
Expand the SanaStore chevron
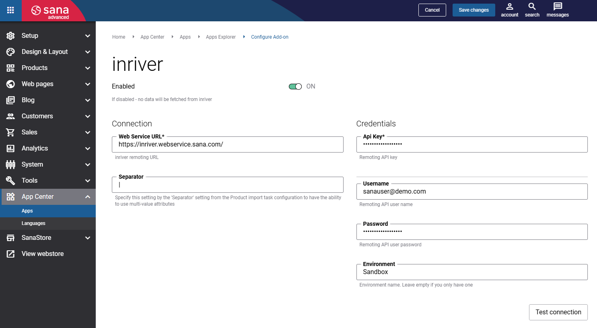[88, 238]
